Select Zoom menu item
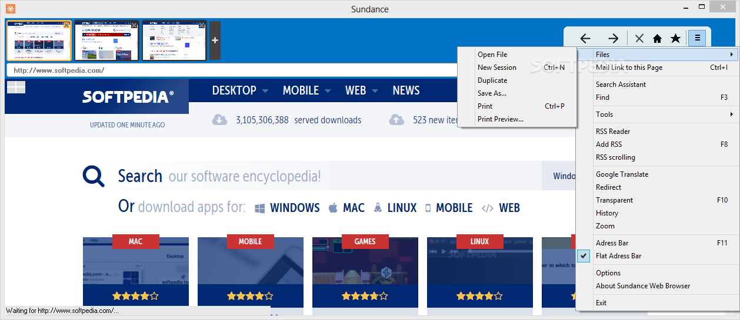The height and width of the screenshot is (320, 740). point(657,226)
